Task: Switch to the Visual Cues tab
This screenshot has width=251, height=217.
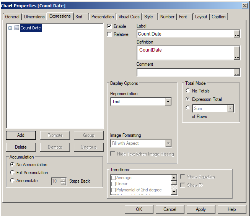Action: (129, 17)
